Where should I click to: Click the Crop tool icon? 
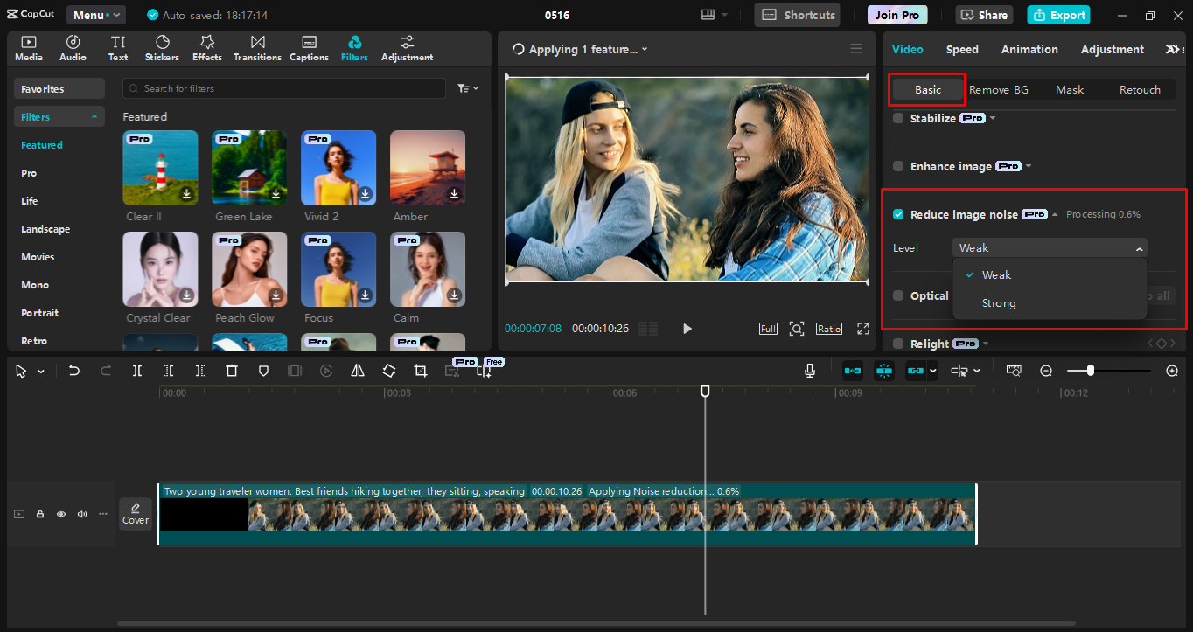click(421, 371)
